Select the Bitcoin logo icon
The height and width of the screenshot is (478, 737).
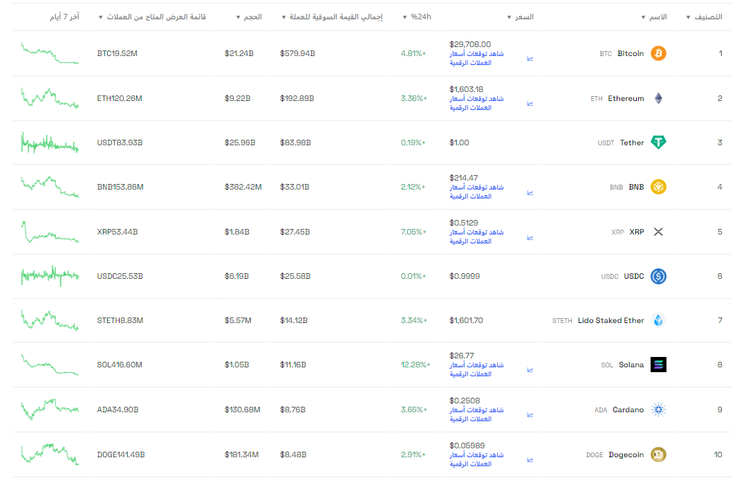(657, 53)
